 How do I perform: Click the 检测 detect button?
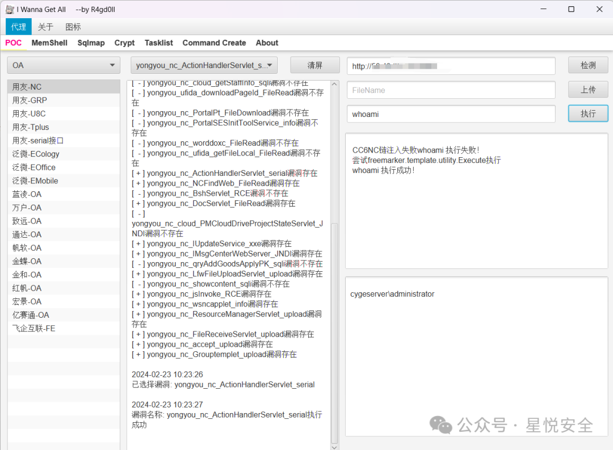[588, 65]
